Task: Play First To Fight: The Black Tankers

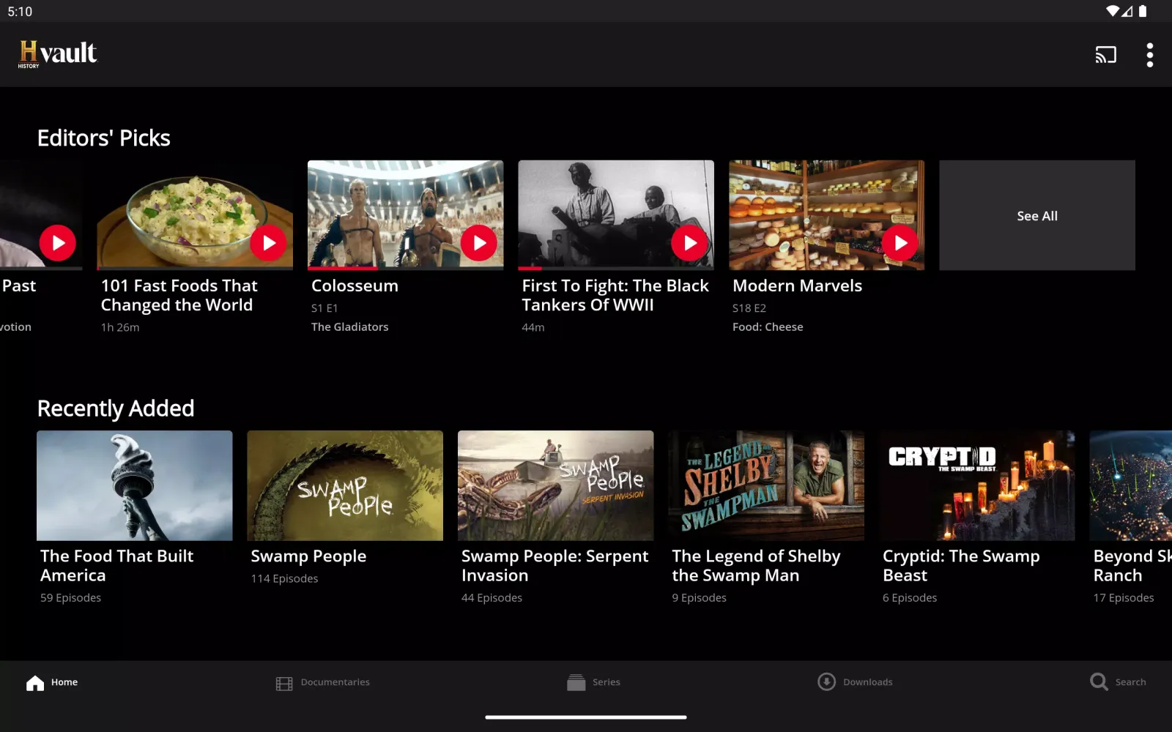Action: click(689, 243)
